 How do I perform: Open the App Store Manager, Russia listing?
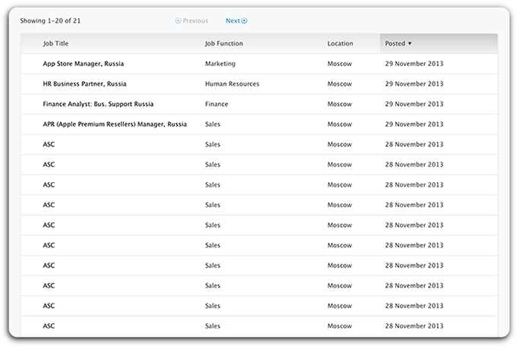[x=84, y=64]
